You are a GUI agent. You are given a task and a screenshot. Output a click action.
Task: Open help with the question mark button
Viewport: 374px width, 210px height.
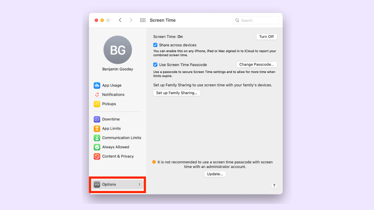pyautogui.click(x=274, y=186)
